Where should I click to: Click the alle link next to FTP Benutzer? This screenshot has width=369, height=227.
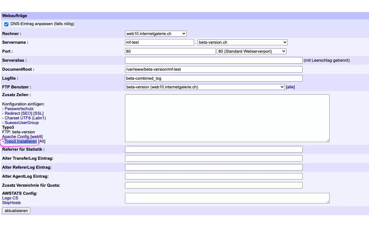pyautogui.click(x=290, y=87)
